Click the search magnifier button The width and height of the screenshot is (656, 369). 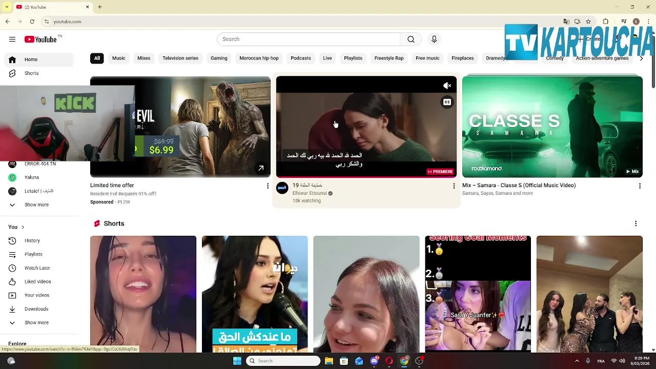411,39
